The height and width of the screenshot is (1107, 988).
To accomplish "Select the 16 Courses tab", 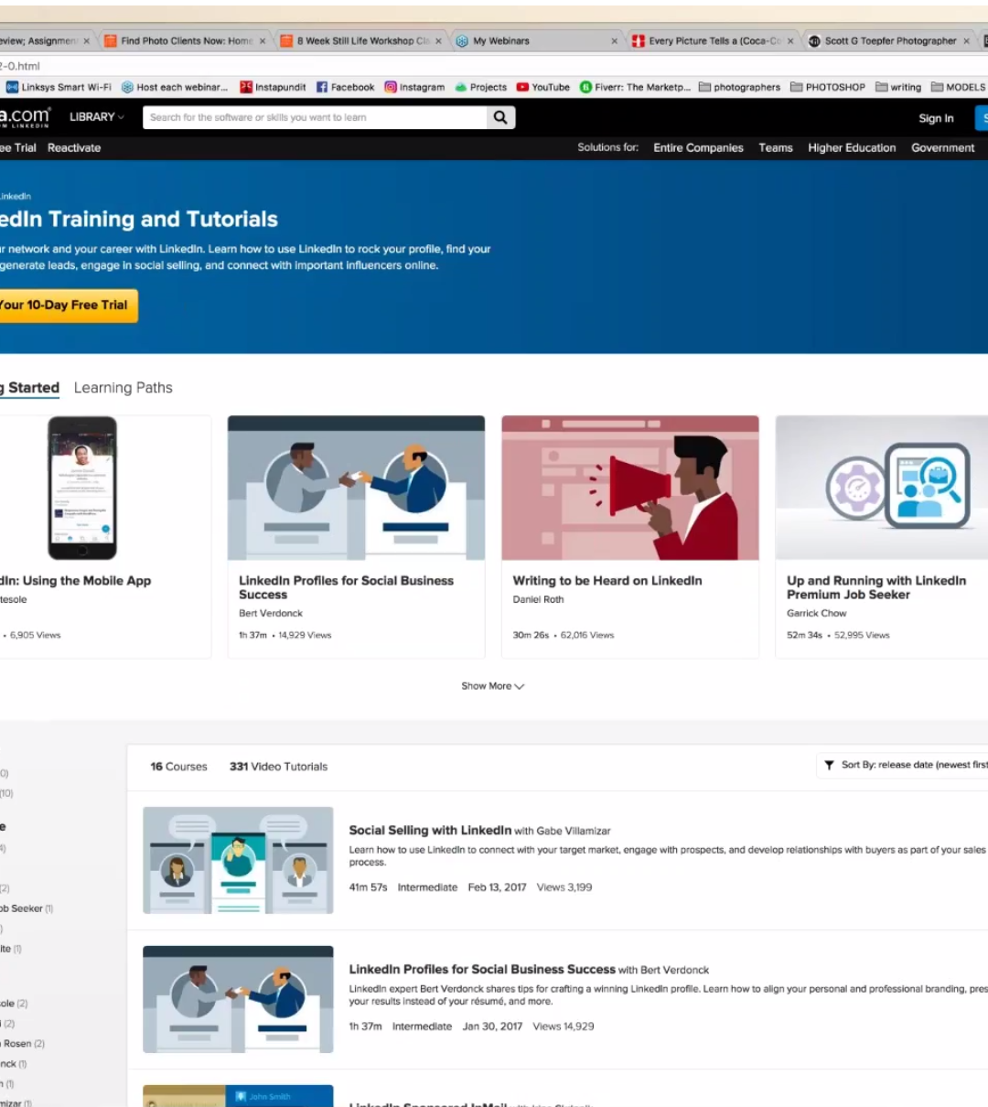I will pyautogui.click(x=178, y=767).
